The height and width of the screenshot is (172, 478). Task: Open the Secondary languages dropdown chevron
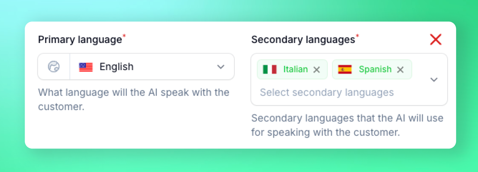(434, 80)
